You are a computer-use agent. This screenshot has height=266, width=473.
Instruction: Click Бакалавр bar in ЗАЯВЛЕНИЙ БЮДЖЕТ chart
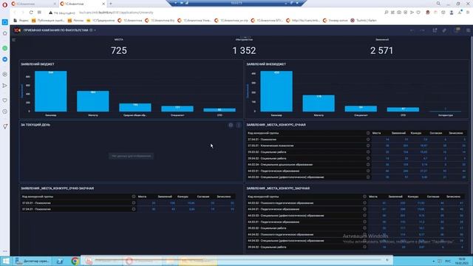(51, 92)
